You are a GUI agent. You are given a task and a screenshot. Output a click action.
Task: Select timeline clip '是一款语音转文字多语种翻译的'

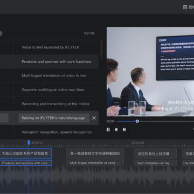pyautogui.click(x=95, y=154)
